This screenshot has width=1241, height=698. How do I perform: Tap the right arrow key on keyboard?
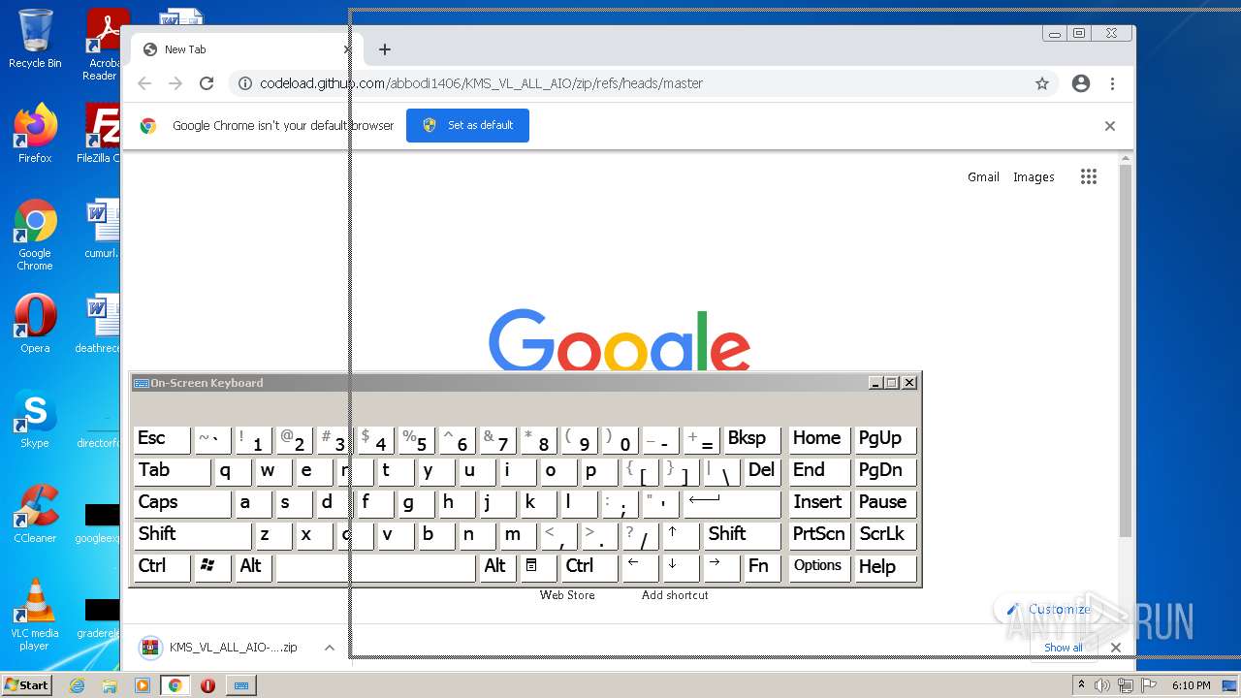pos(721,568)
